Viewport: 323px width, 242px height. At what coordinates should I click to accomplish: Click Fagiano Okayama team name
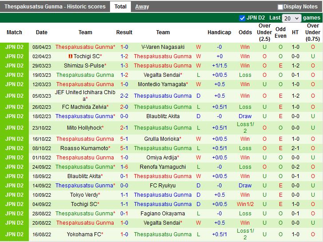click(163, 214)
